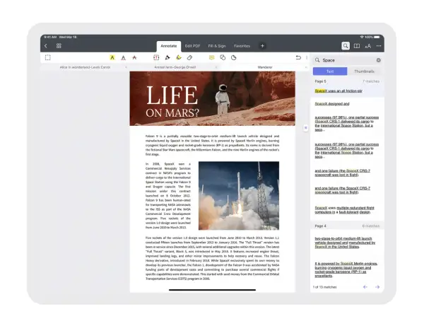The height and width of the screenshot is (326, 424).
Task: Select the yellow highlighter marker tool
Action: coord(179,57)
